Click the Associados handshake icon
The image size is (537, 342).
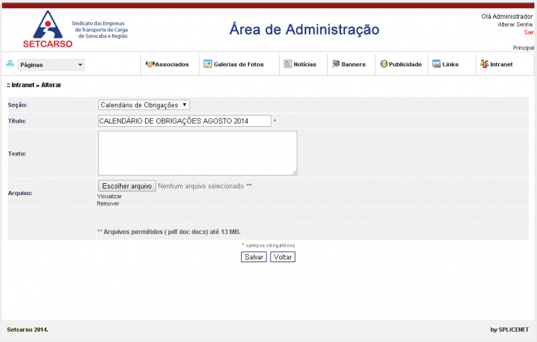[150, 64]
